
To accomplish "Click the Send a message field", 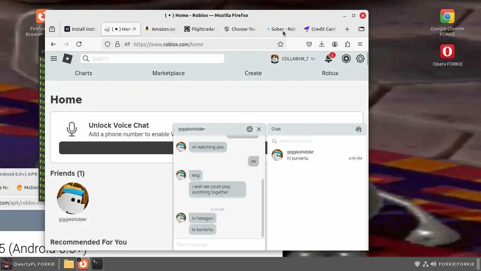I will (219, 245).
